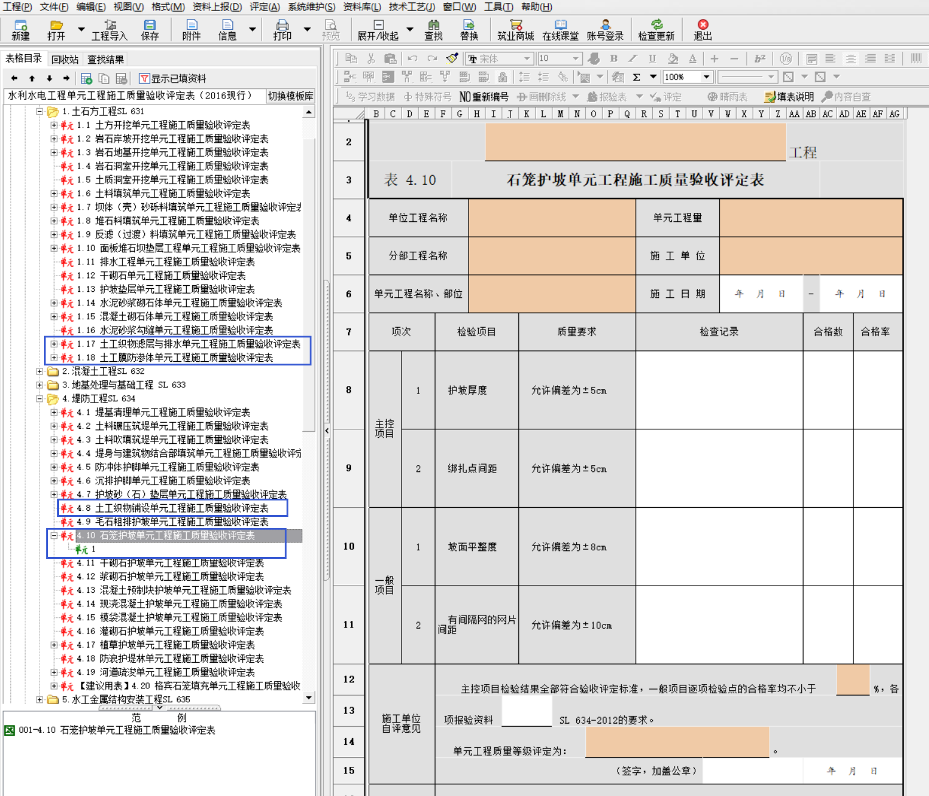
Task: Click the 内容自查 button
Action: click(x=846, y=97)
